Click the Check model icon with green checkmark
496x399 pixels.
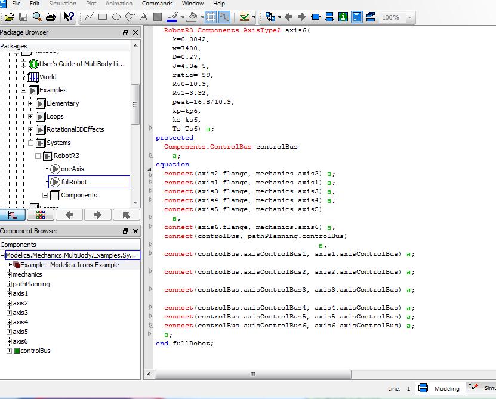(x=245, y=17)
